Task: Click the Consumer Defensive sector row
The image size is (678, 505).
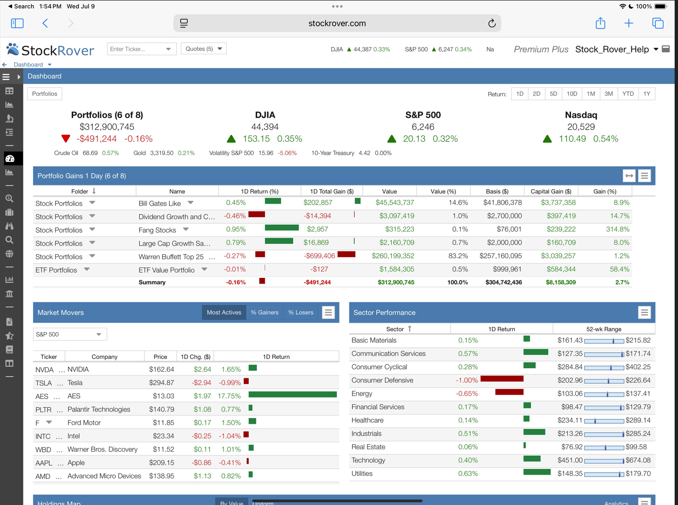Action: (502, 381)
